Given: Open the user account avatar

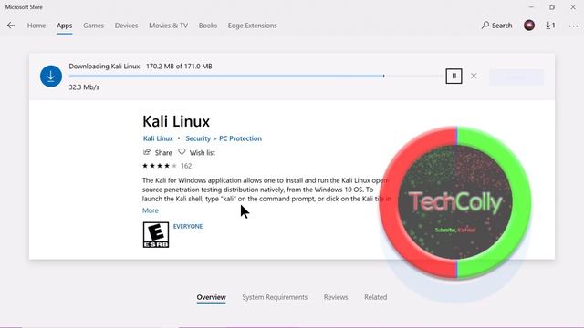Looking at the screenshot, I should [x=529, y=26].
